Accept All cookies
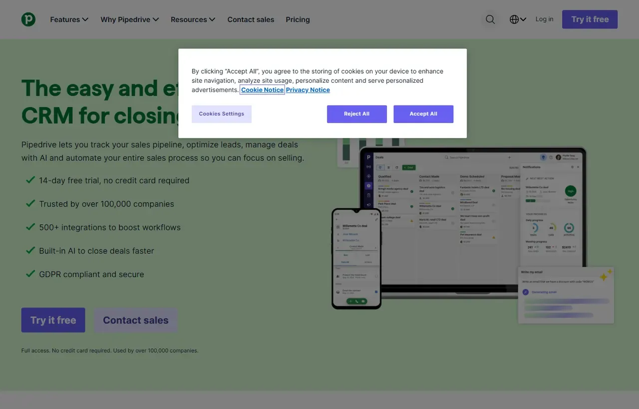 423,114
